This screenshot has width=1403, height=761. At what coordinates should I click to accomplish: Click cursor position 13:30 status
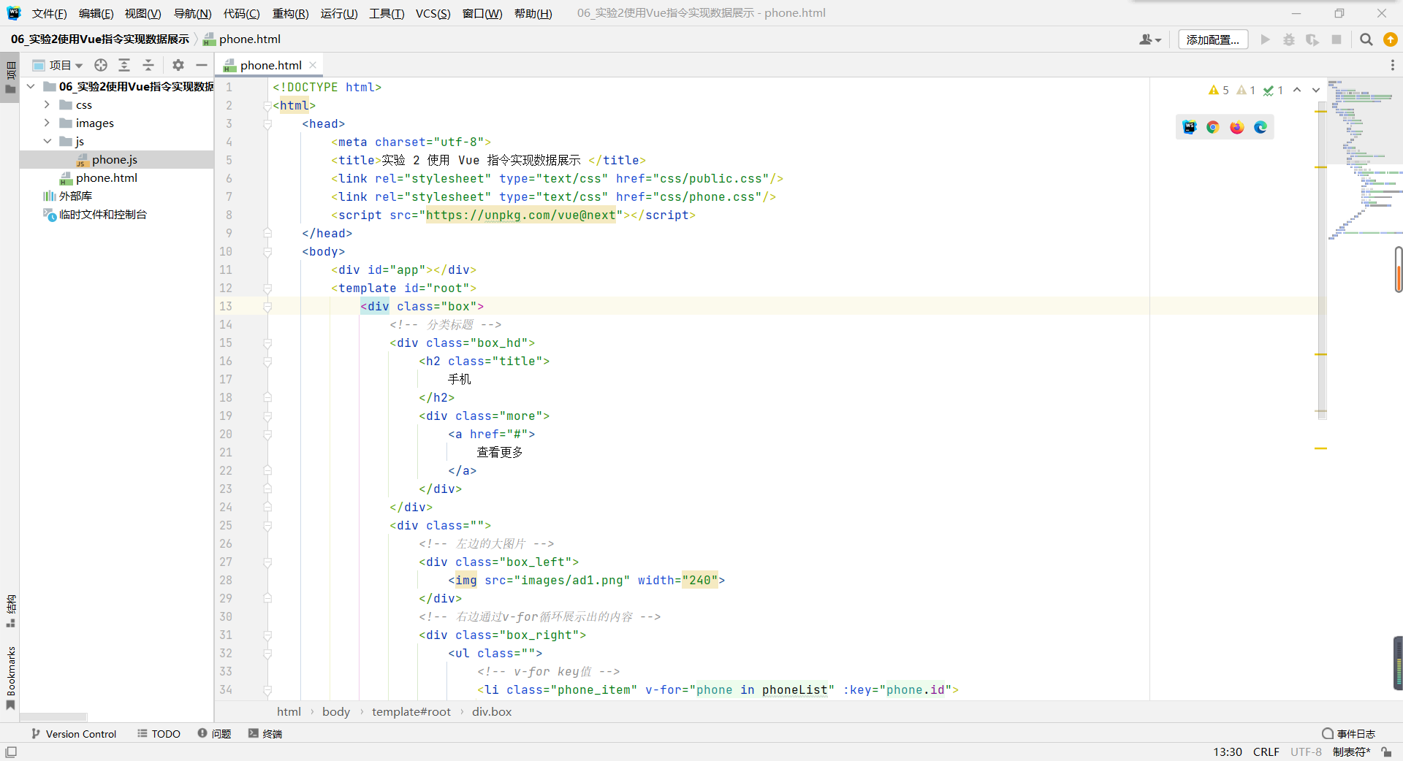[1228, 752]
